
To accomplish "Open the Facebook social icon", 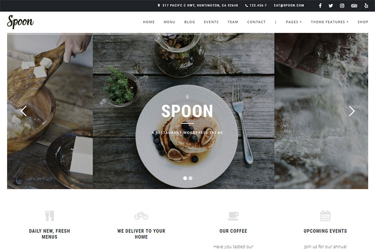I will pos(320,5).
